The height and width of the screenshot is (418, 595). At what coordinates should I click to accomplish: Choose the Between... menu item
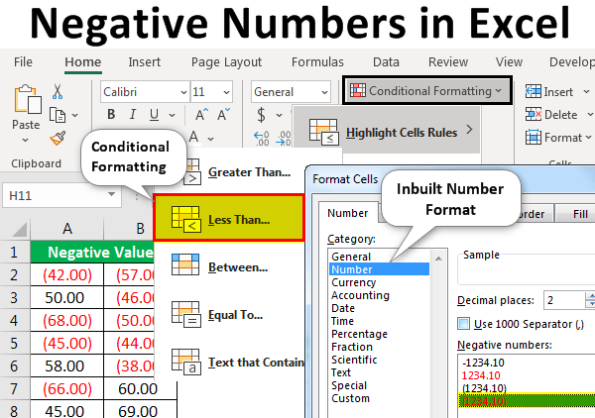pos(238,267)
